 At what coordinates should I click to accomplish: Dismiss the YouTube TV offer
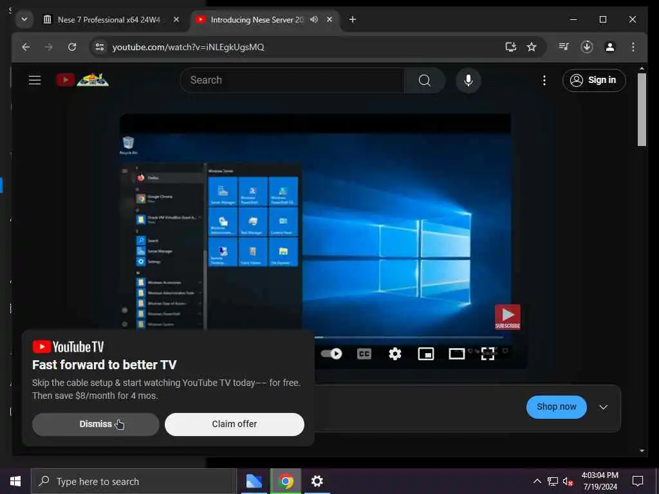(96, 425)
